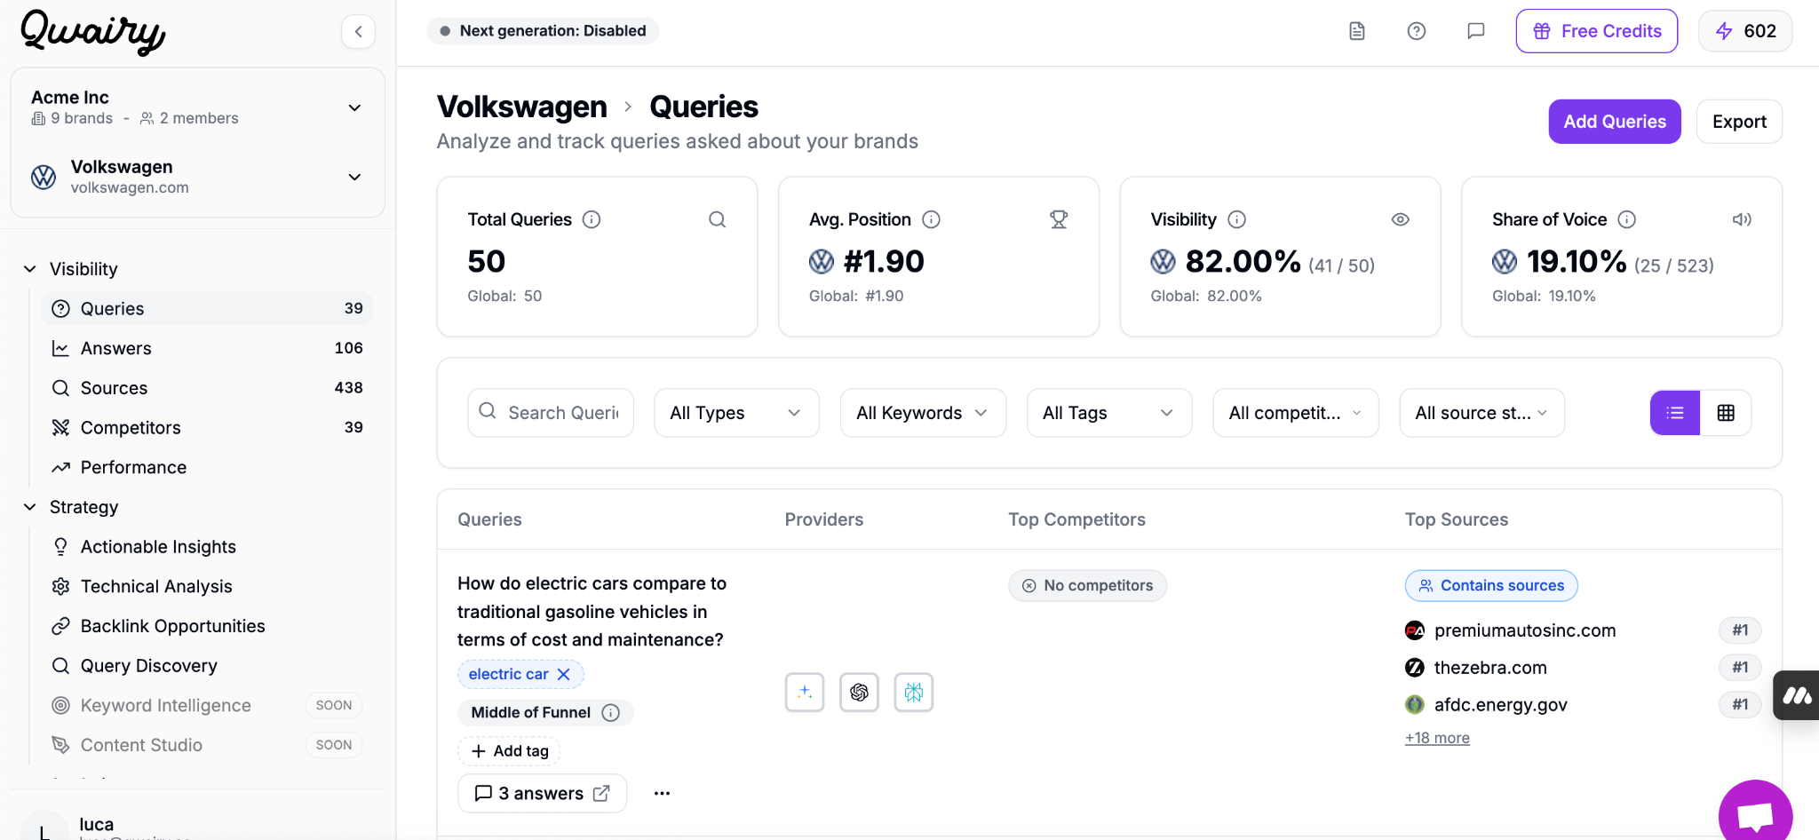Click the Export button
Image resolution: width=1819 pixels, height=840 pixels.
pos(1739,122)
